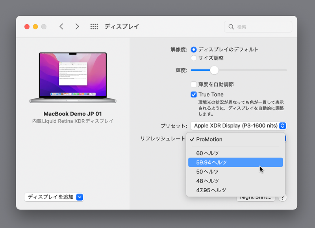Uncheck the True Tone checkbox
315x228 pixels.
pos(194,95)
